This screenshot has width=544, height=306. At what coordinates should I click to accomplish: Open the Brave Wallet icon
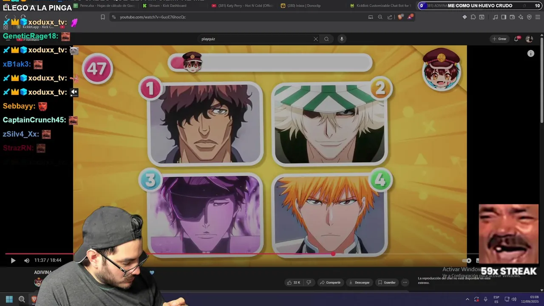tap(512, 17)
